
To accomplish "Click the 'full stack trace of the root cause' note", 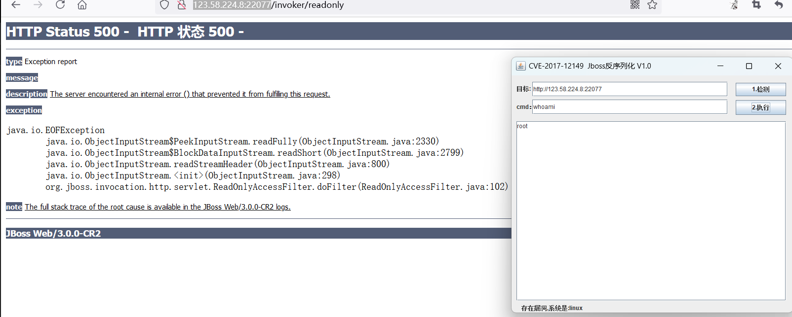I will (158, 207).
